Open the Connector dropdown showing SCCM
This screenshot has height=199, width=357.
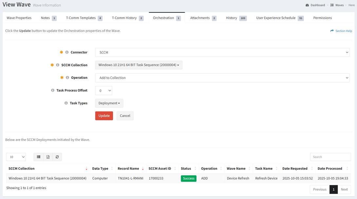pos(222,52)
